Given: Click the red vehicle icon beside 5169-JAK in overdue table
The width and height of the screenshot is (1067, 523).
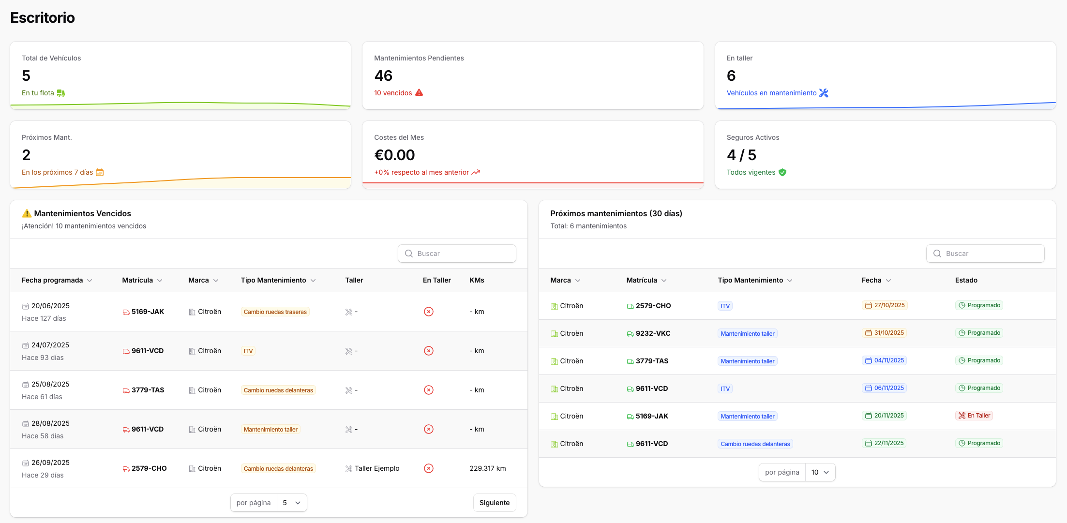Looking at the screenshot, I should click(x=126, y=312).
